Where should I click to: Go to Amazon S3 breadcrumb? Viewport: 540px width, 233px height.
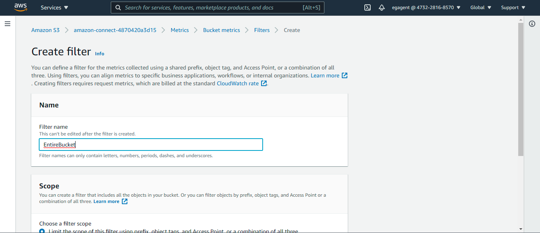pos(45,30)
